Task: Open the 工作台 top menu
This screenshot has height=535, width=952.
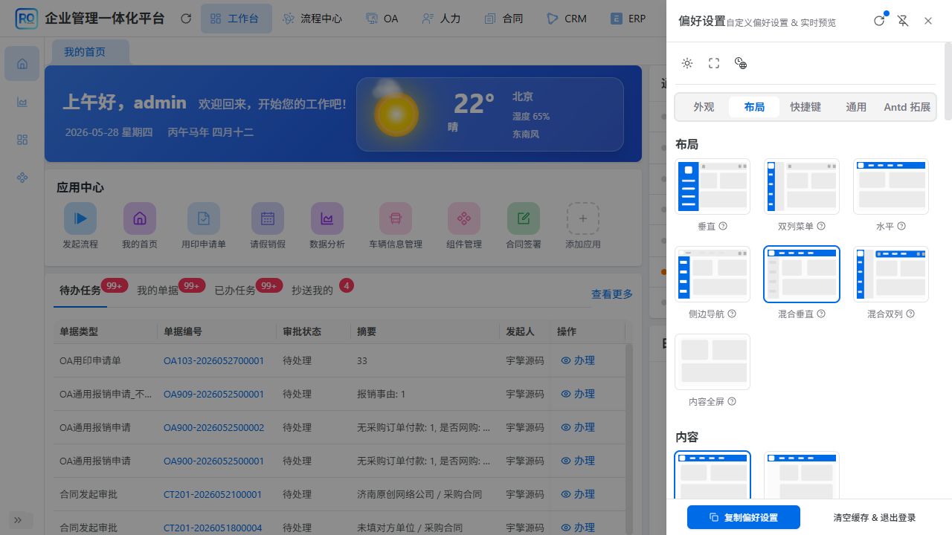Action: tap(236, 19)
